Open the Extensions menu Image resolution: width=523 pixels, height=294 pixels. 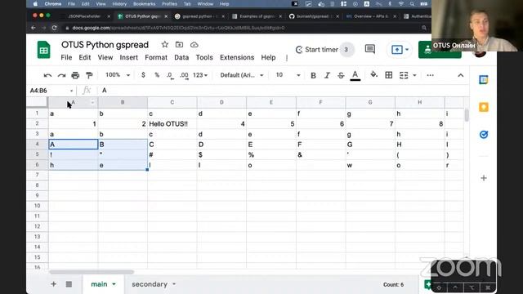coord(237,57)
